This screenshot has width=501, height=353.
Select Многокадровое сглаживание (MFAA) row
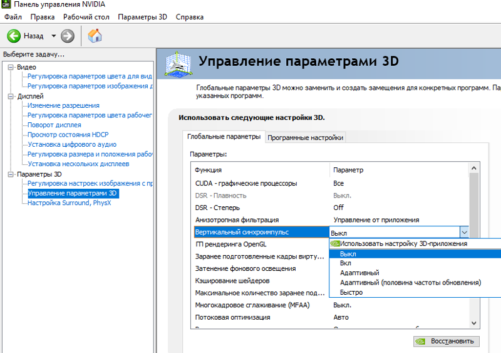coord(331,305)
